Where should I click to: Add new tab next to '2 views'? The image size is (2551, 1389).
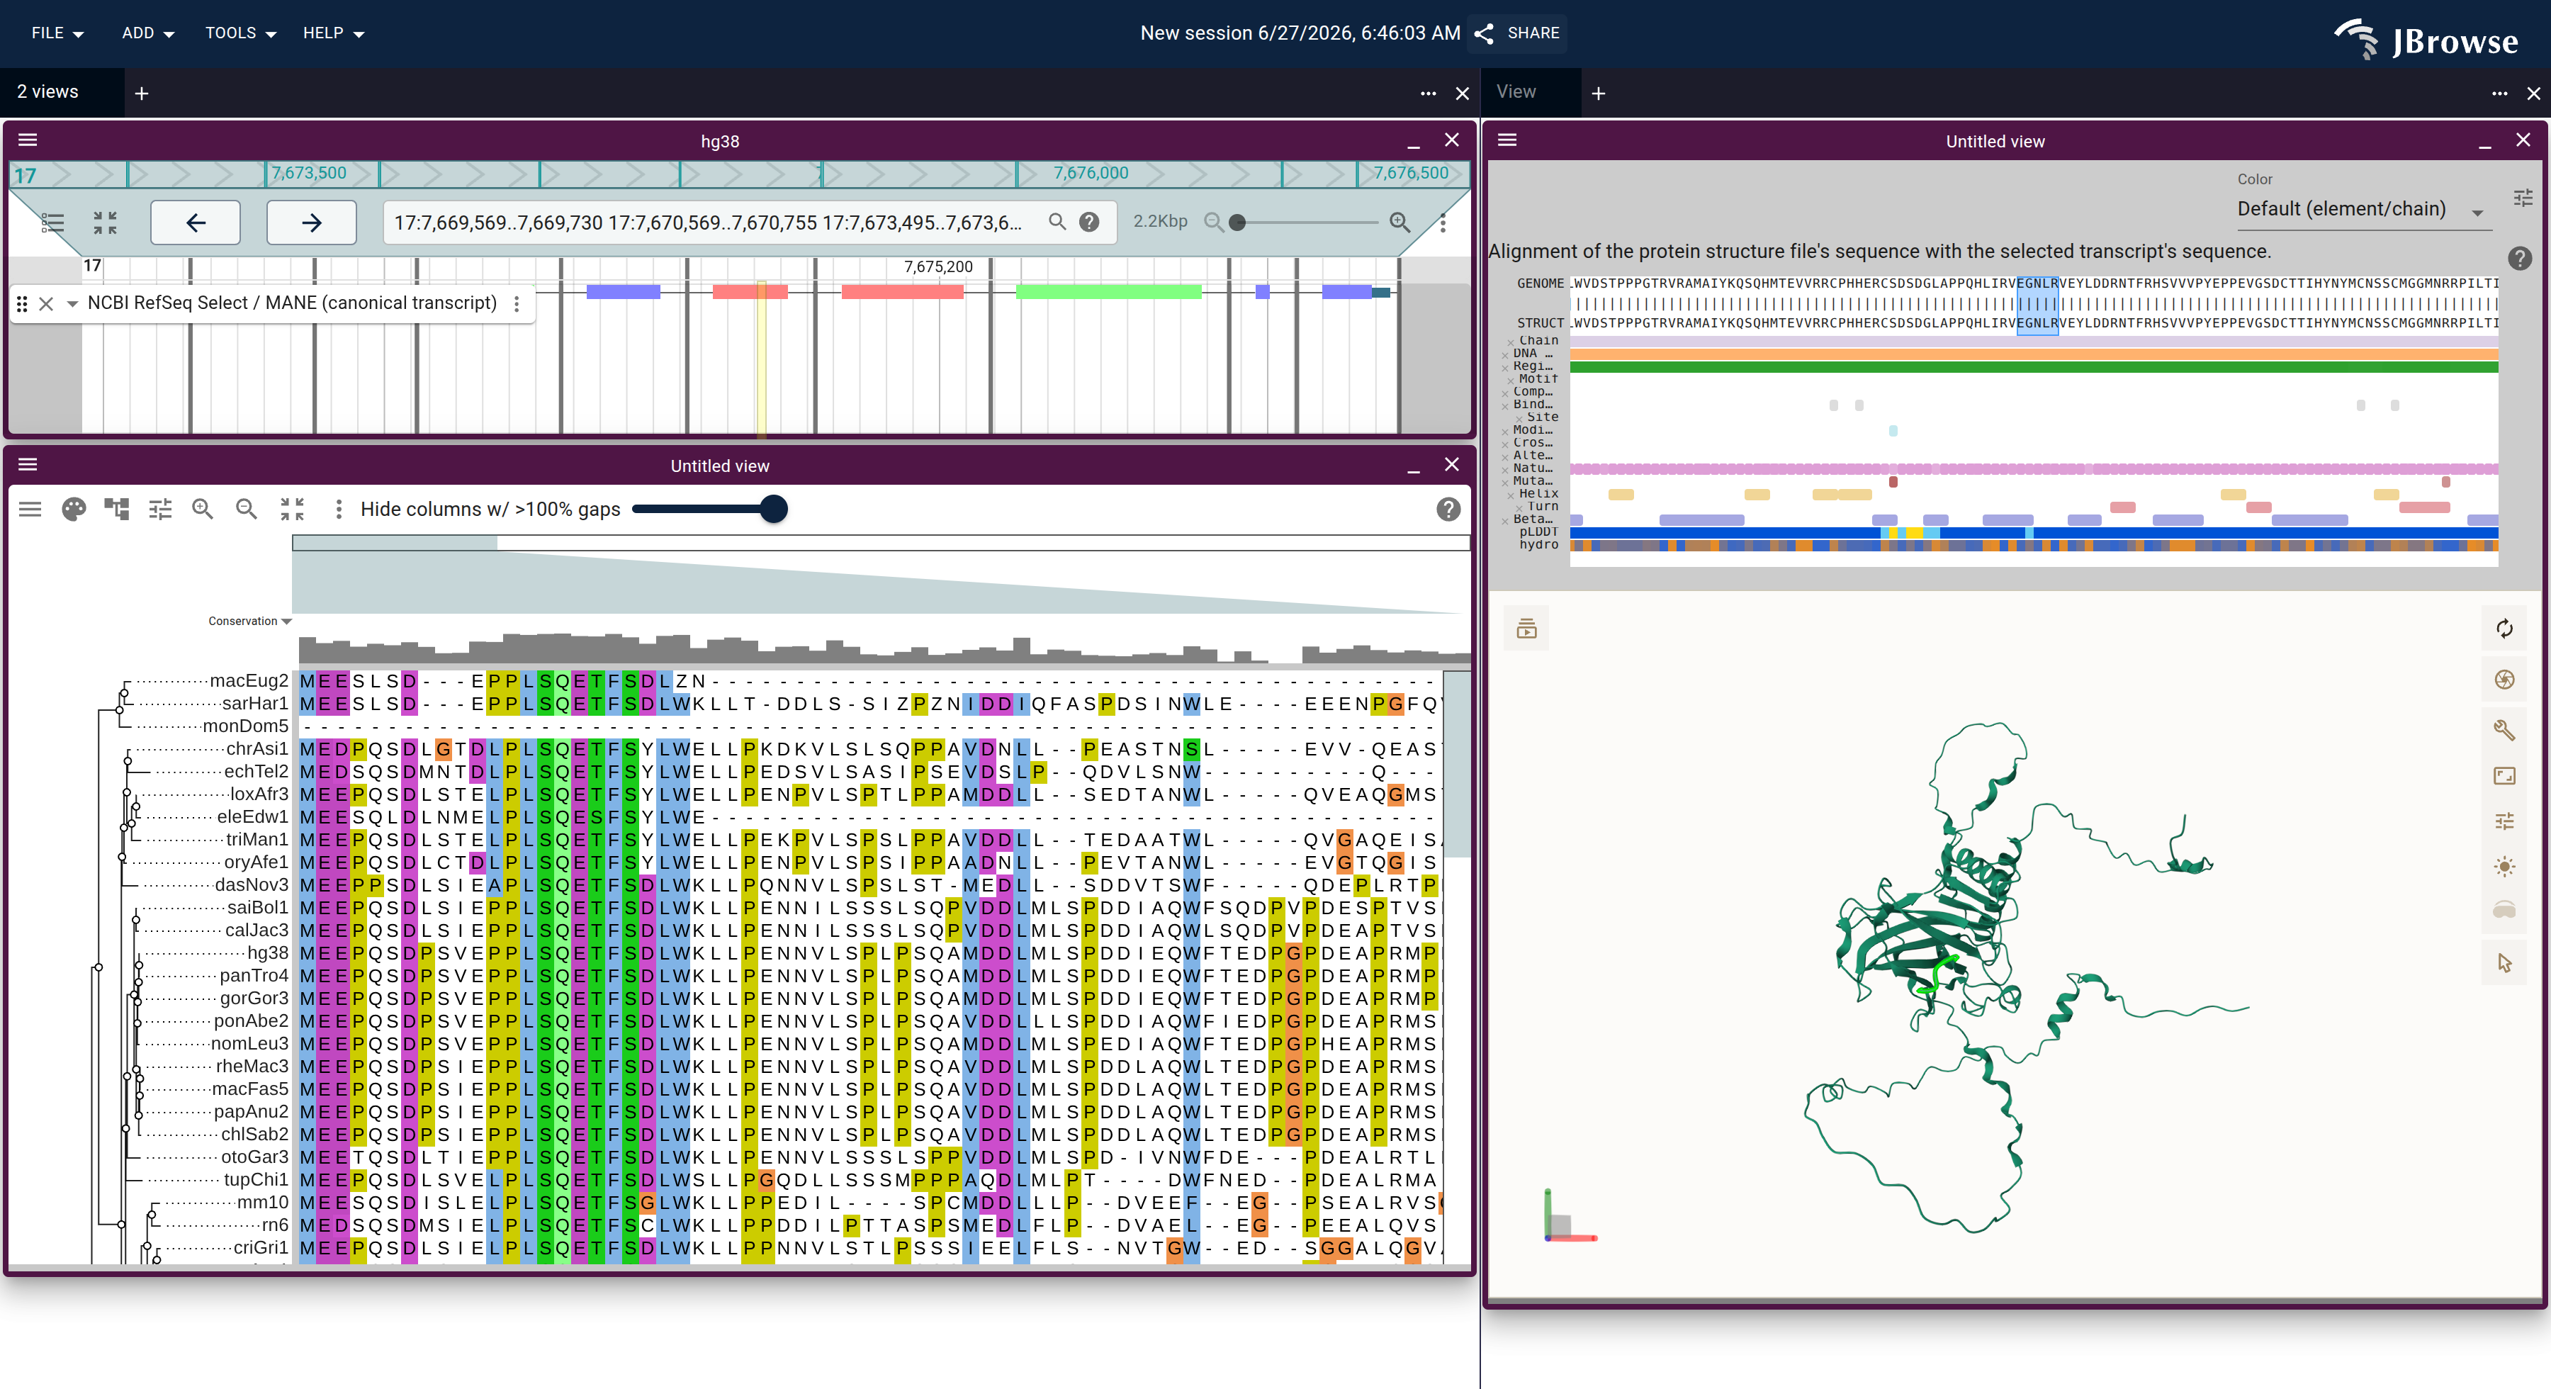click(x=142, y=93)
